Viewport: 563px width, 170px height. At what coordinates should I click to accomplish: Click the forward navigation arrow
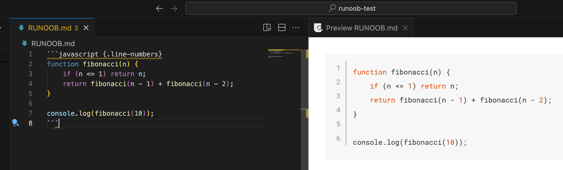click(x=174, y=8)
